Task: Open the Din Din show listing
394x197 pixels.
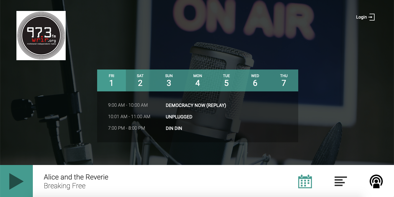Action: click(x=174, y=128)
